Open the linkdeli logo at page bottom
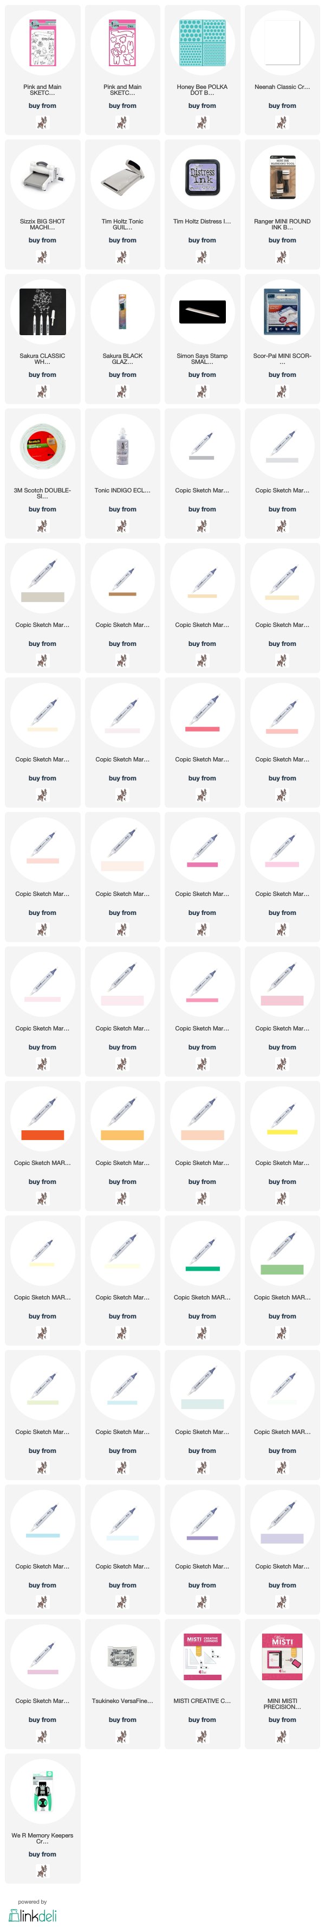325x1927 pixels. click(38, 1915)
